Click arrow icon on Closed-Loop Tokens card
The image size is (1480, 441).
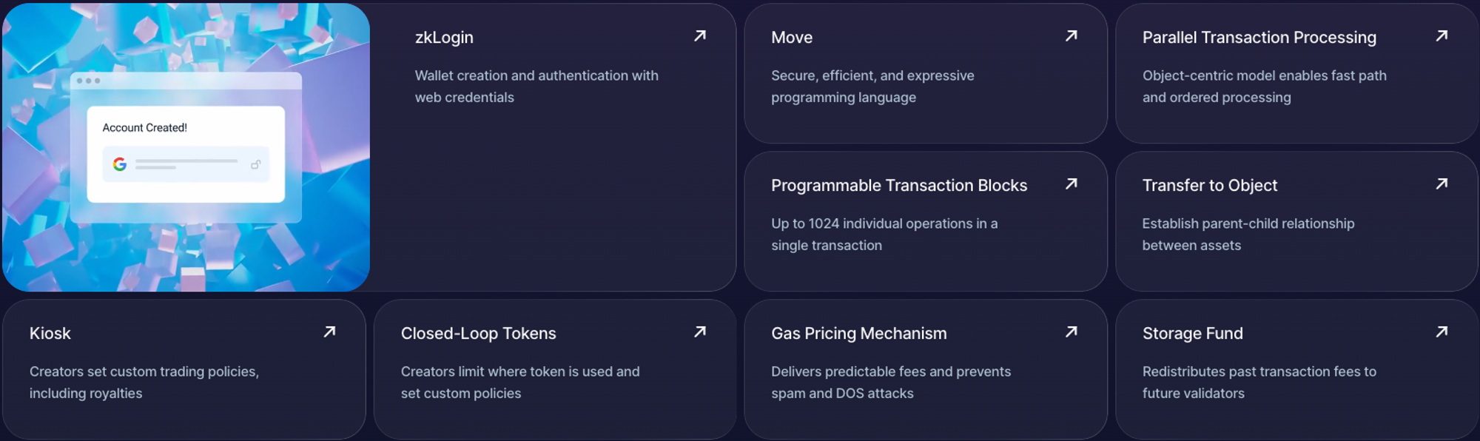(x=700, y=331)
